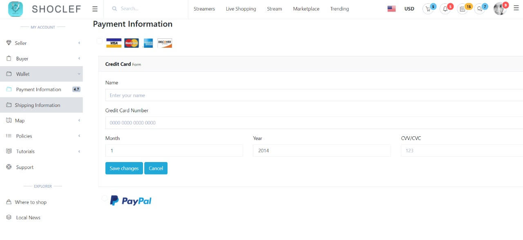Open the chat messages icon
523x240 pixels.
(x=479, y=9)
